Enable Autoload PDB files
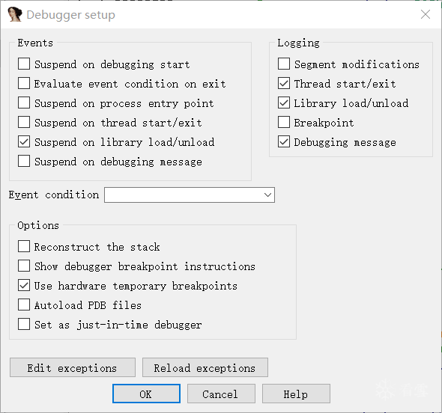This screenshot has width=442, height=413. (x=24, y=305)
